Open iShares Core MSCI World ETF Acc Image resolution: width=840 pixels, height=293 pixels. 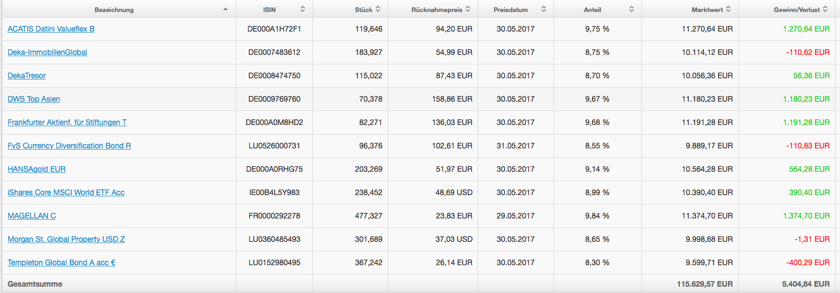click(x=66, y=193)
